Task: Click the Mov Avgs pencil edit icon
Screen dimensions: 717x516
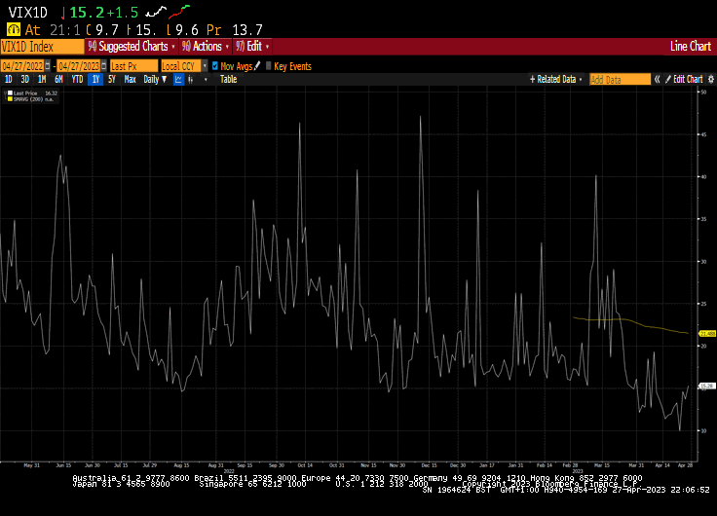Action: pyautogui.click(x=257, y=66)
